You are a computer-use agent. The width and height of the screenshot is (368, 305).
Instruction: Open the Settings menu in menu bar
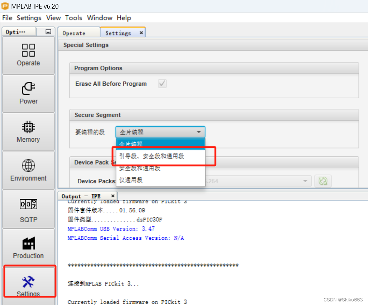pyautogui.click(x=29, y=18)
